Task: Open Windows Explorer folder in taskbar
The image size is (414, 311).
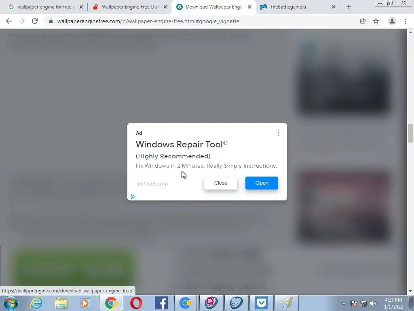Action: pyautogui.click(x=61, y=303)
